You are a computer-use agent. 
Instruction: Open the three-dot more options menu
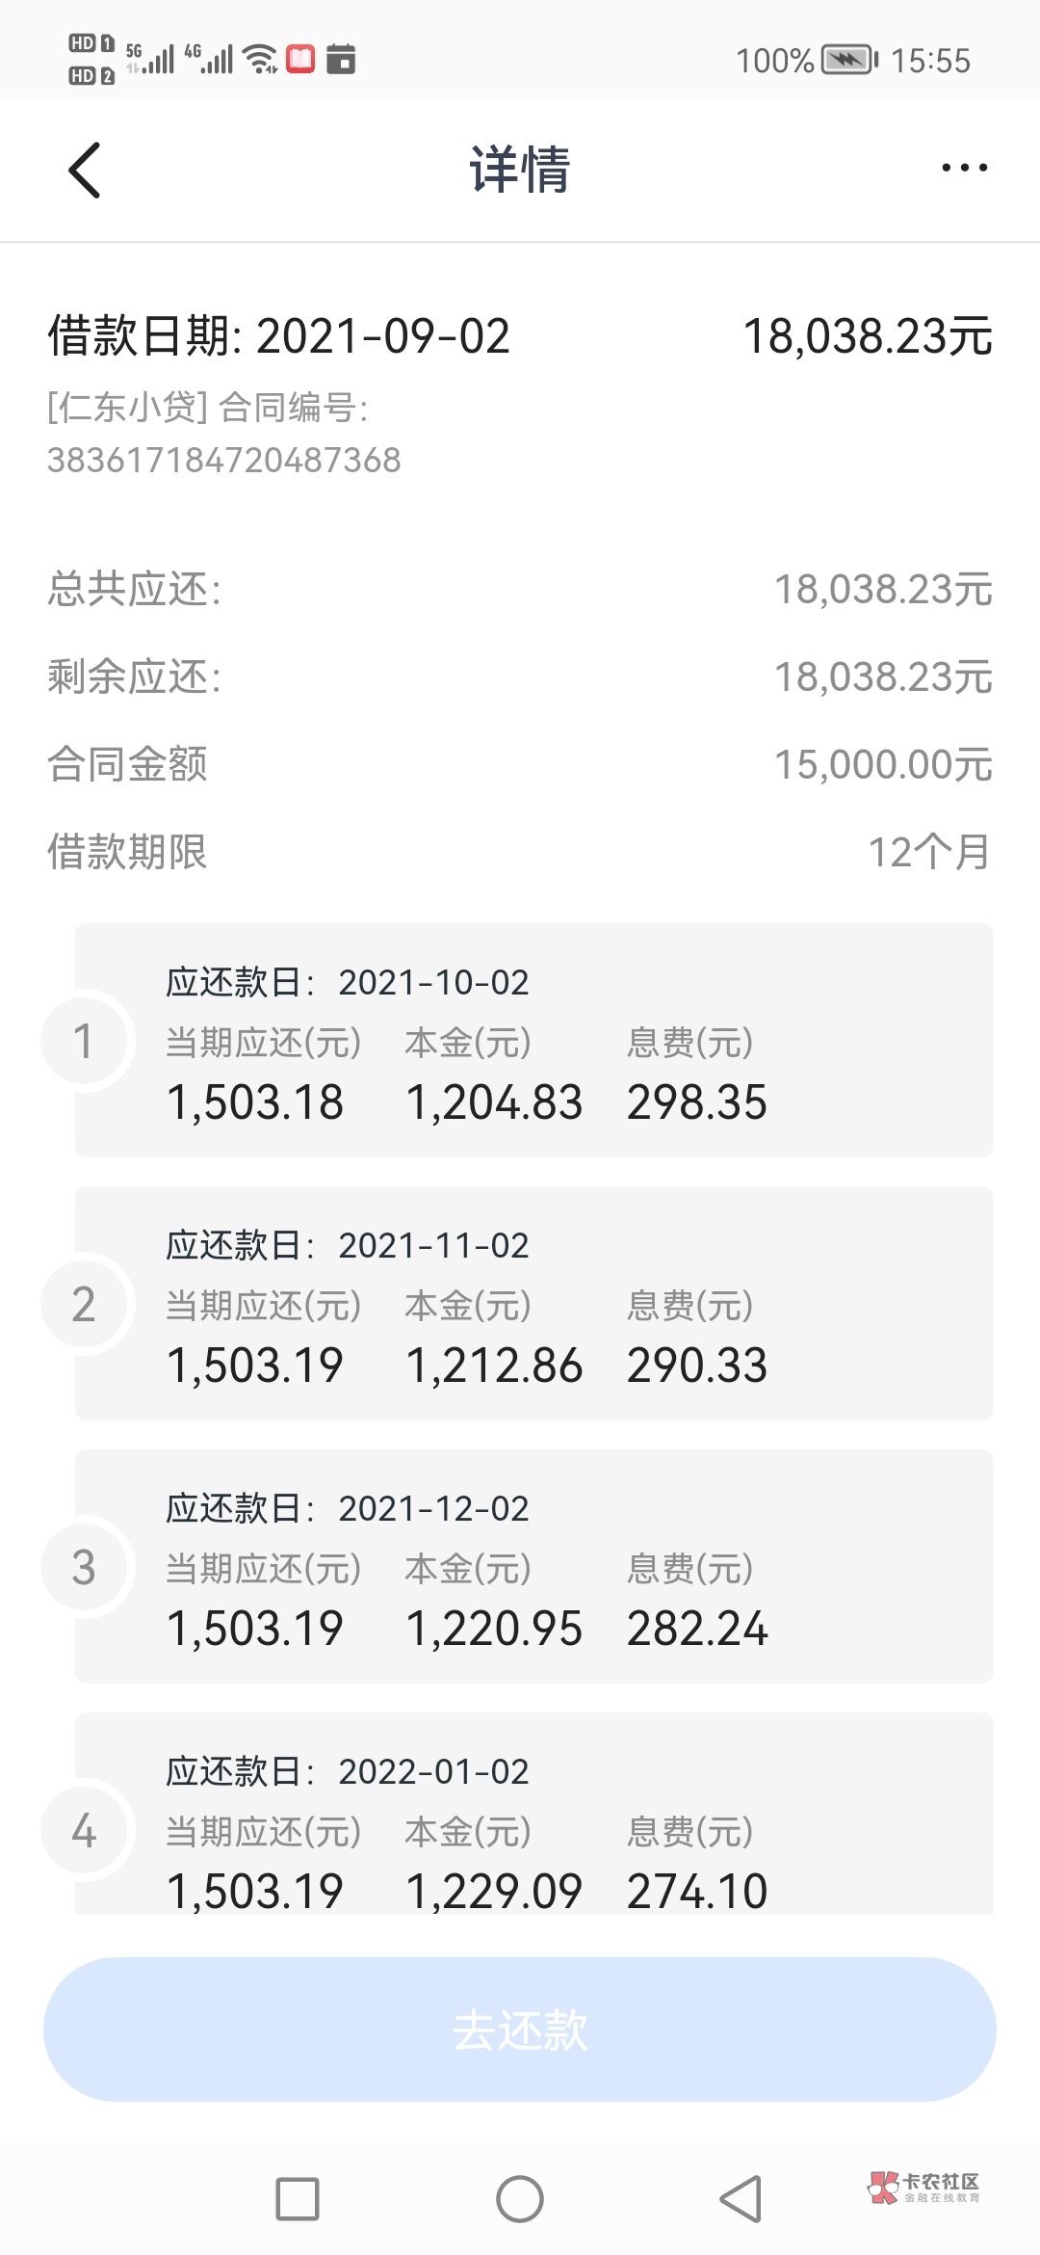964,169
